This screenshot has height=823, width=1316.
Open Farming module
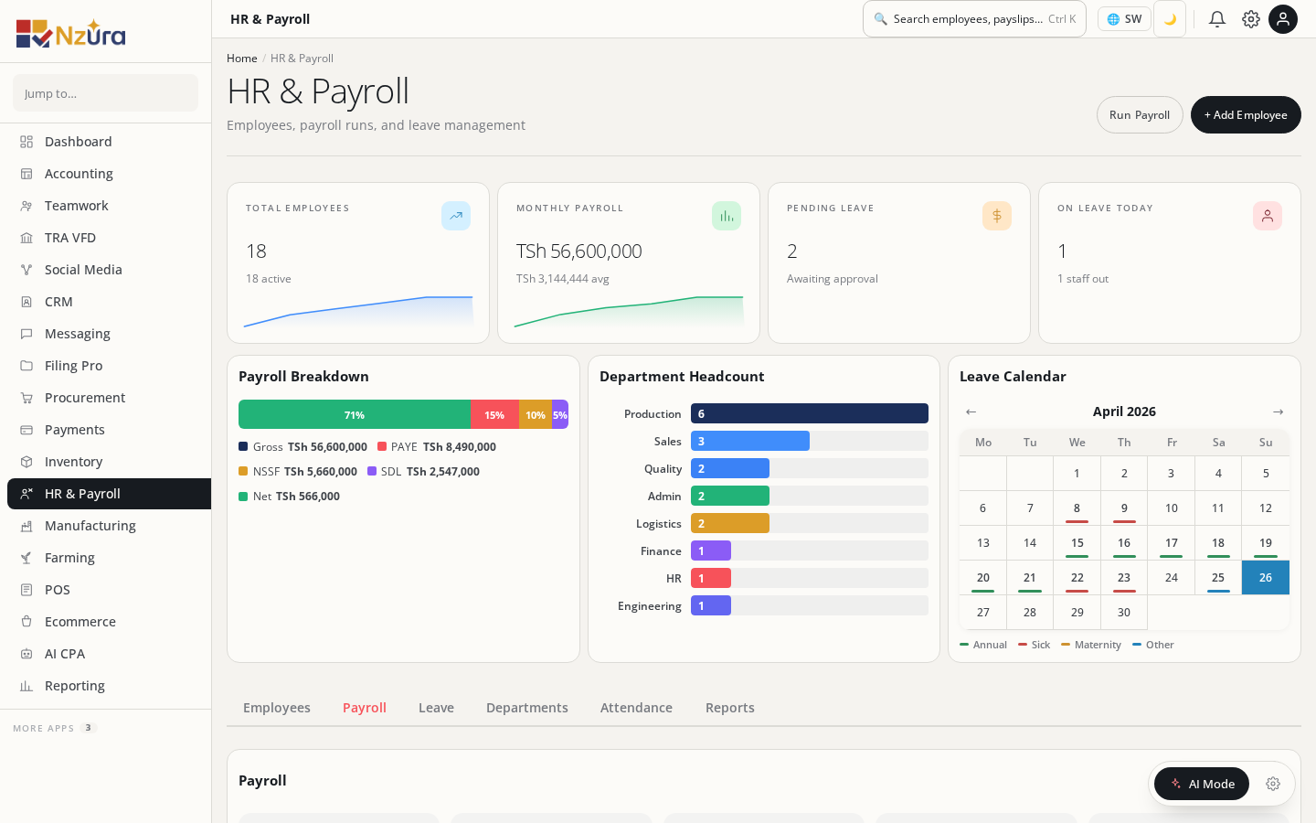(109, 558)
